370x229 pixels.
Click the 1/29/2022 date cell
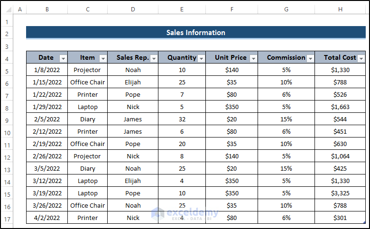click(47, 107)
